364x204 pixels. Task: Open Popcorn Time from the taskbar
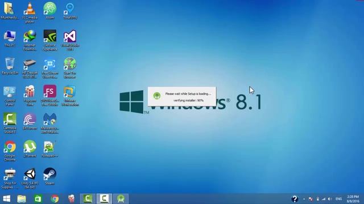point(71,199)
